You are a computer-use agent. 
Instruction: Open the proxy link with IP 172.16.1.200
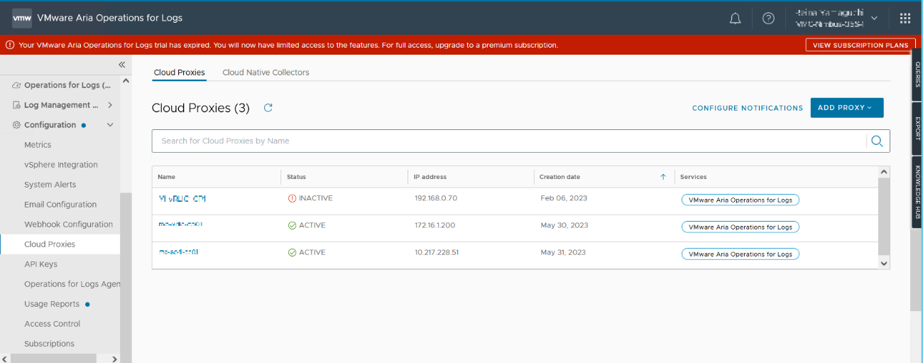click(x=180, y=224)
